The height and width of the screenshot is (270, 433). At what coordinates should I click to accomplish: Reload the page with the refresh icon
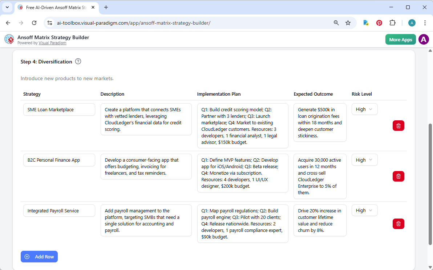click(34, 22)
